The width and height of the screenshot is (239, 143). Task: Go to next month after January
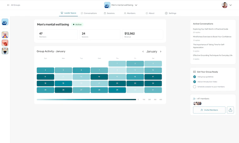(x=161, y=52)
